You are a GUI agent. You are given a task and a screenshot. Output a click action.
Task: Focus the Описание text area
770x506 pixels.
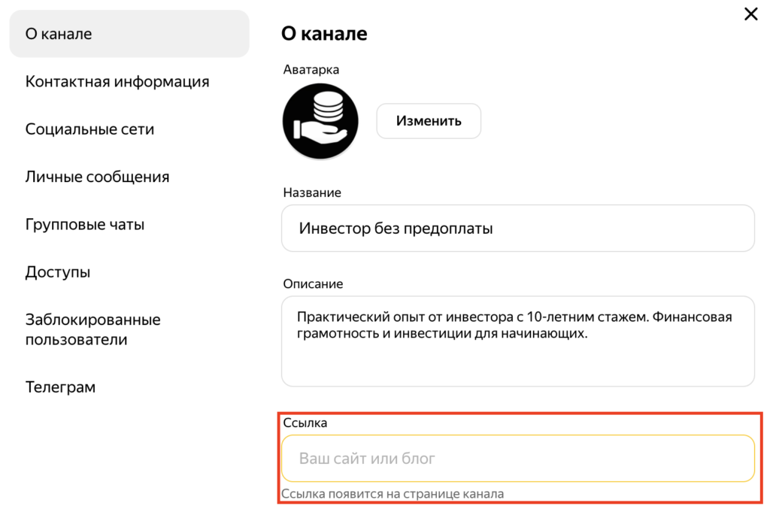click(x=517, y=341)
